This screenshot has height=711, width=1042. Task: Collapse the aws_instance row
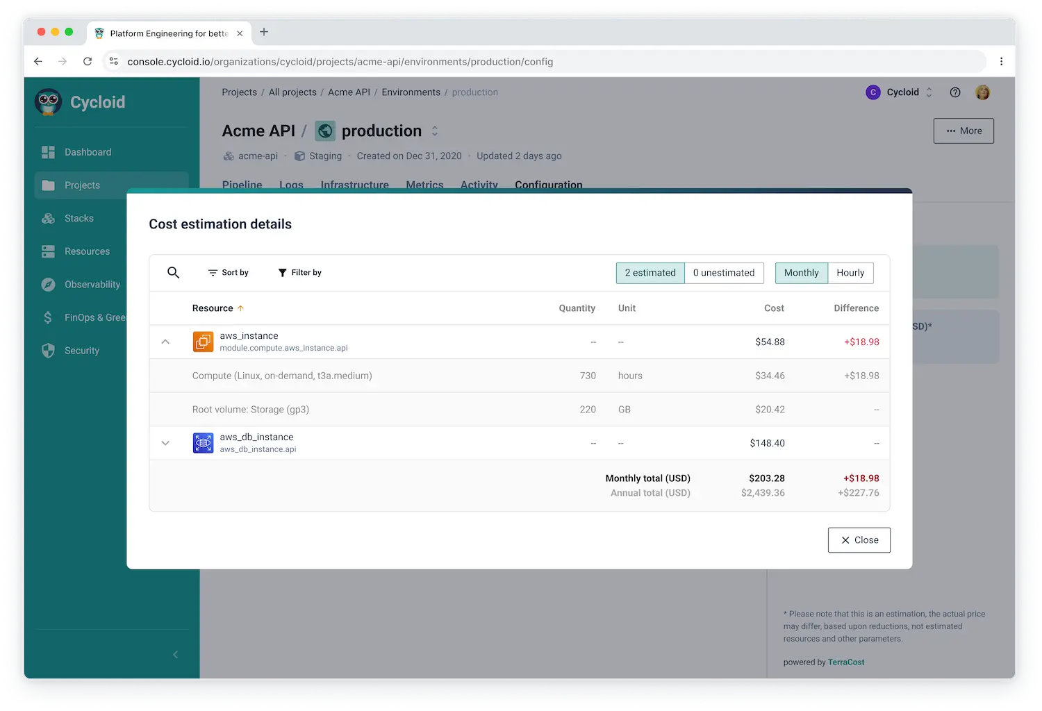(165, 342)
